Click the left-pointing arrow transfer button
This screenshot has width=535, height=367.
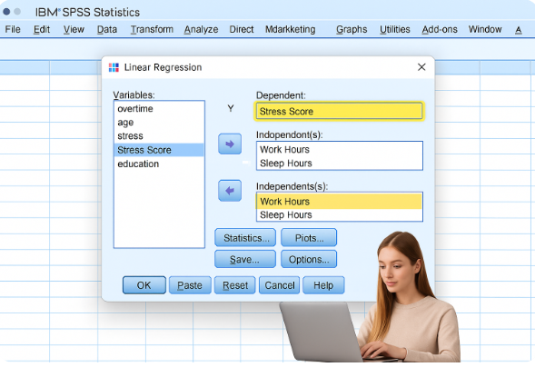coord(230,191)
